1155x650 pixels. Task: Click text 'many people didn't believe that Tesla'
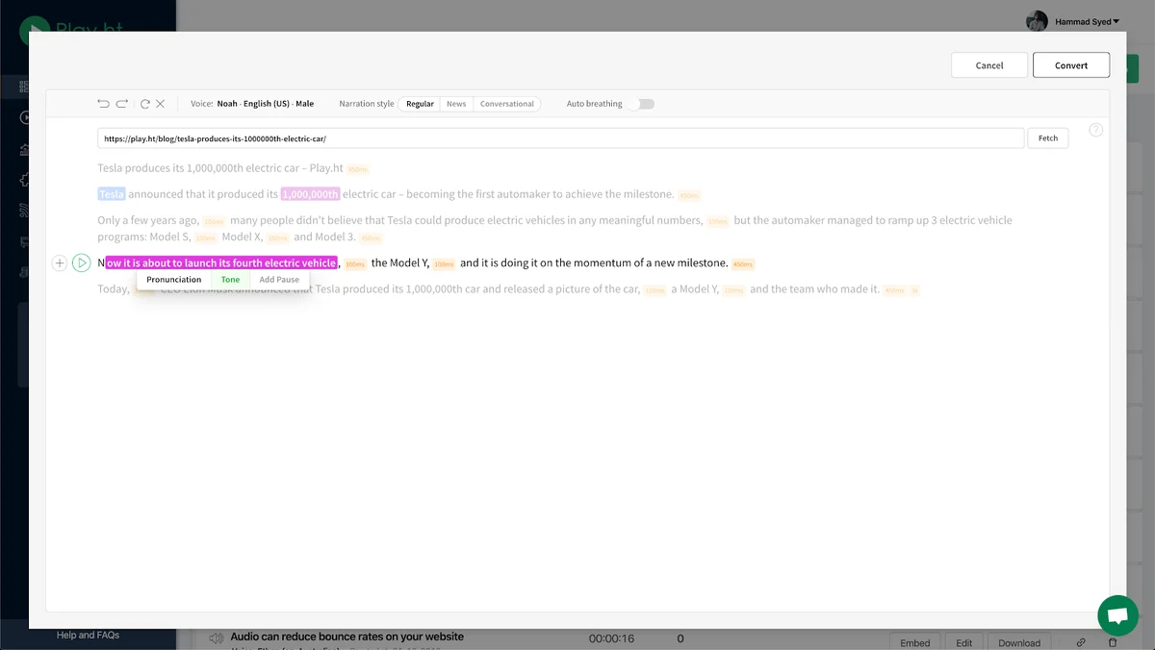click(321, 220)
